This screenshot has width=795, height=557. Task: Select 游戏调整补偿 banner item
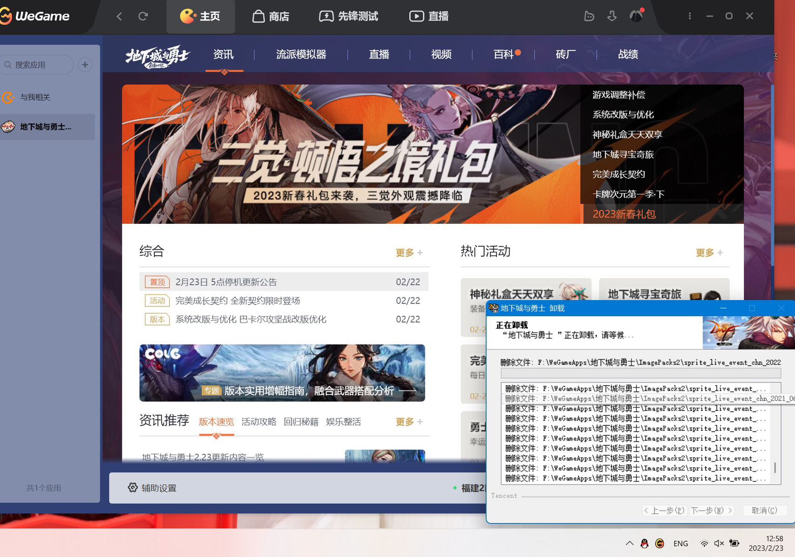click(x=619, y=95)
